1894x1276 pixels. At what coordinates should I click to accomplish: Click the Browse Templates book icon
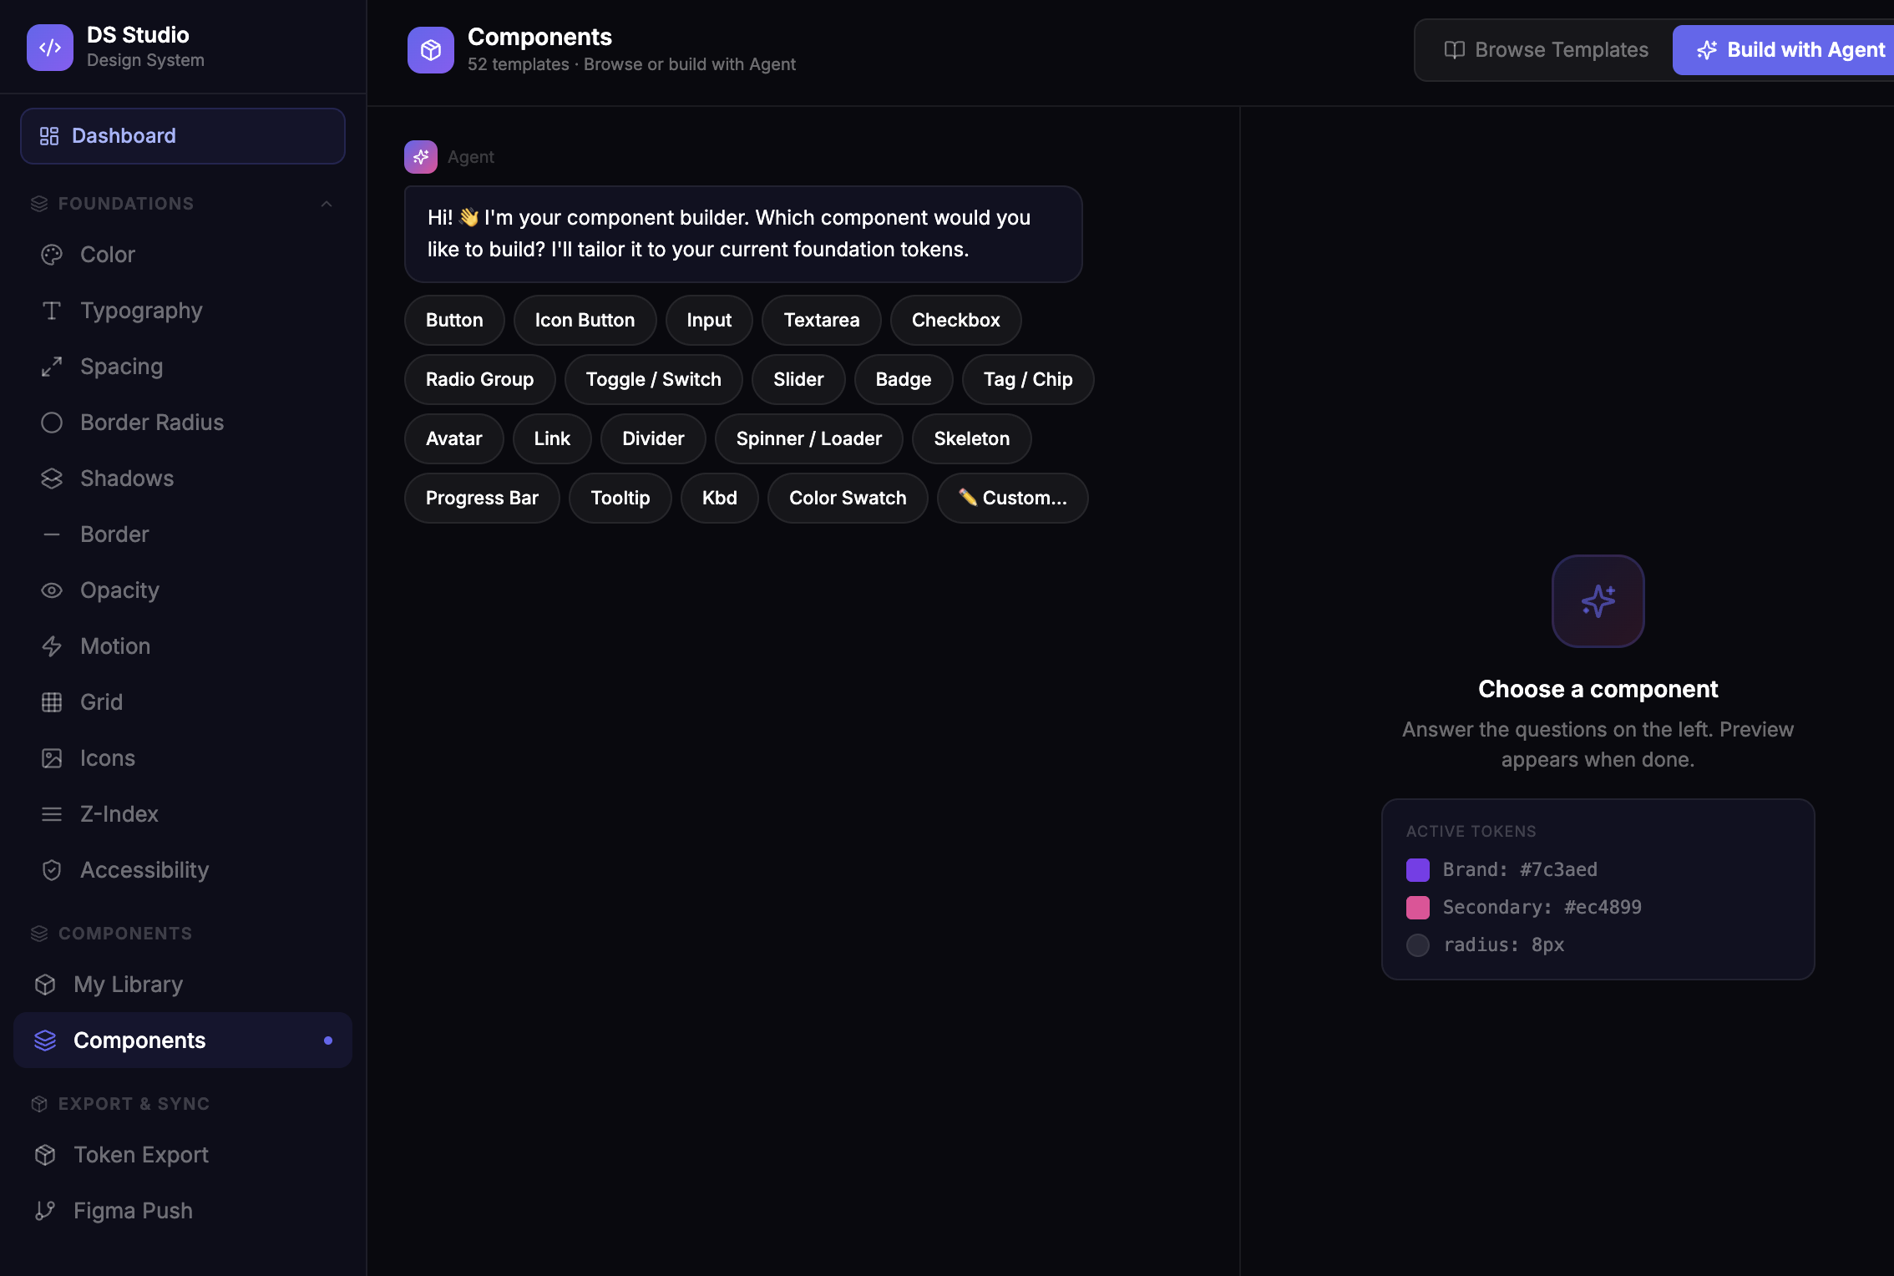(1455, 50)
